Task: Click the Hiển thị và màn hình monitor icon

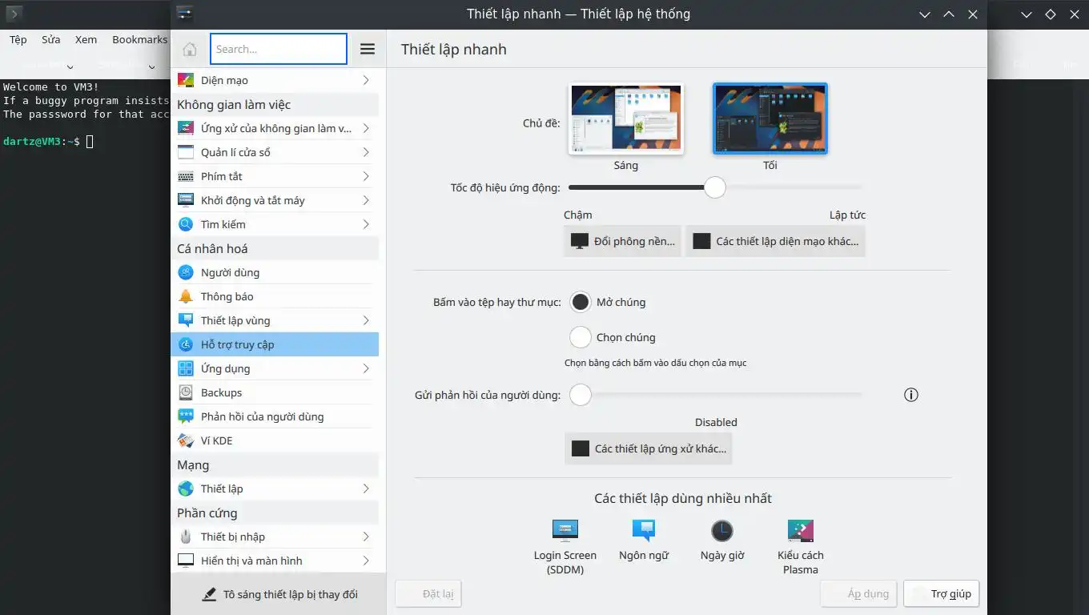Action: 186,561
